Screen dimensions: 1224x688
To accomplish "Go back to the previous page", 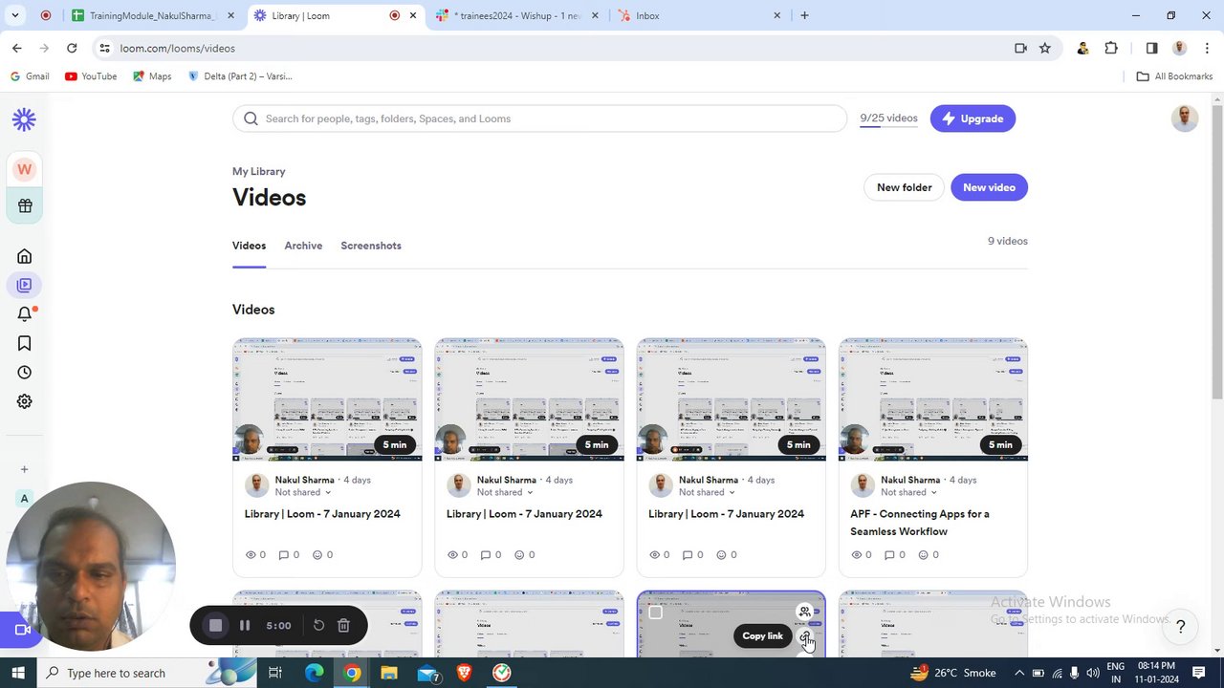I will pyautogui.click(x=17, y=48).
